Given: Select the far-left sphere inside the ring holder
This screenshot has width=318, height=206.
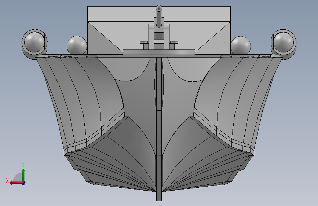Looking at the screenshot, I should pos(34,42).
